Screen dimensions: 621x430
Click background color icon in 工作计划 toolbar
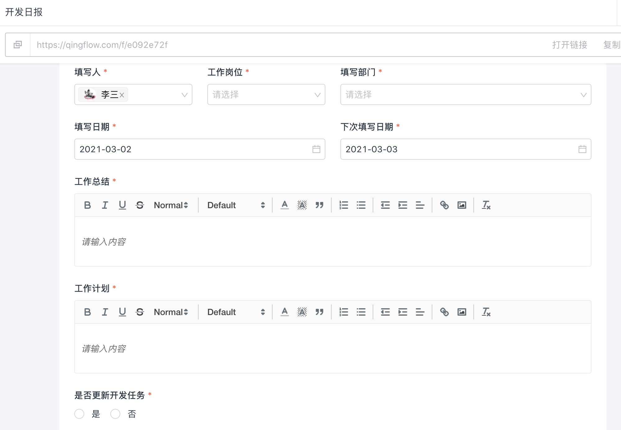coord(302,312)
